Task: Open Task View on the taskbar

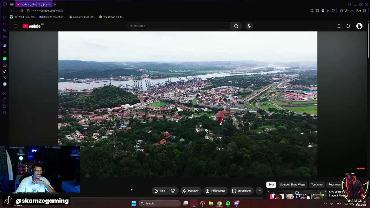Action: (186, 203)
